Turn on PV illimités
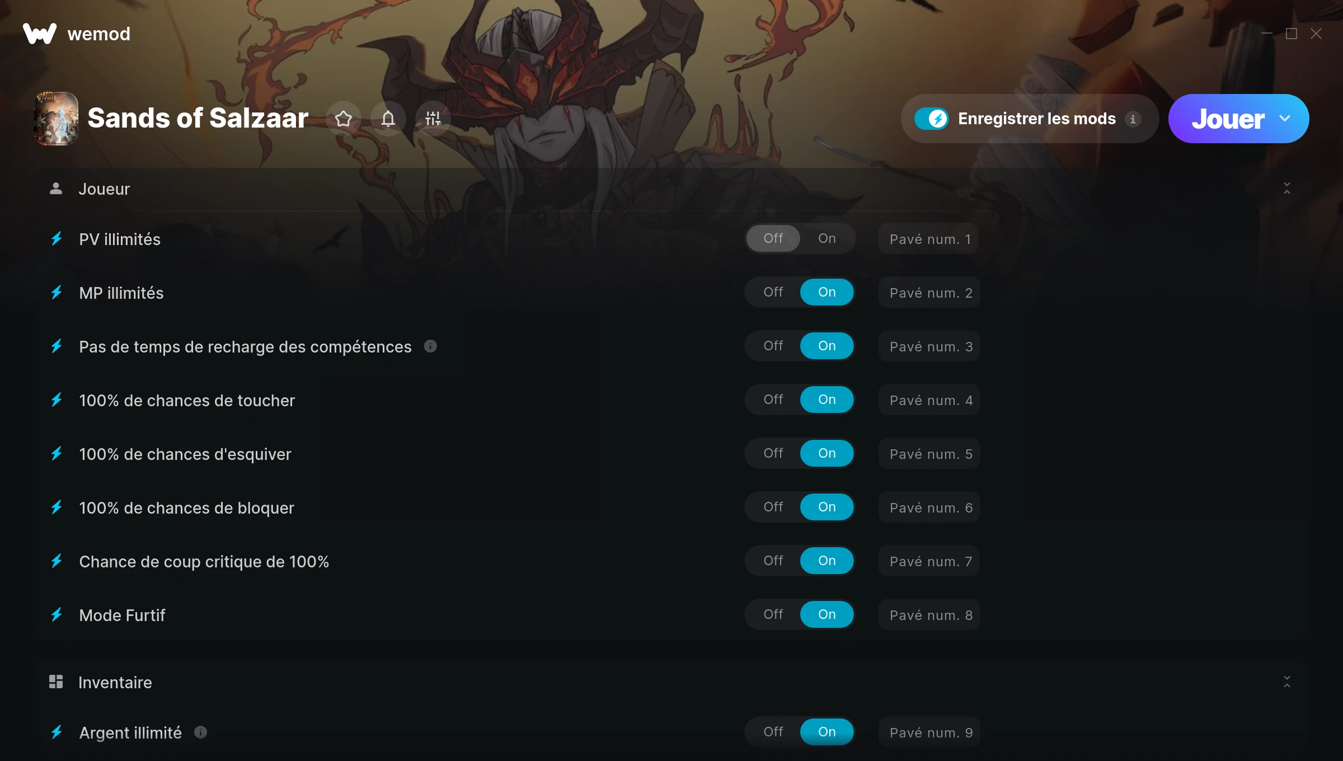This screenshot has height=761, width=1343. (827, 238)
